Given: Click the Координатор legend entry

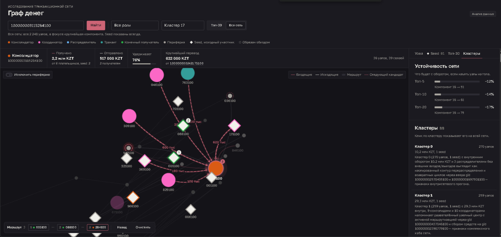Looking at the screenshot, I should pyautogui.click(x=50, y=42).
